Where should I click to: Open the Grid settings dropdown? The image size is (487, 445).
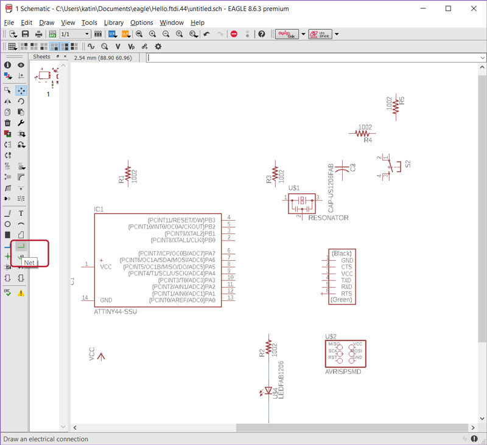click(x=12, y=47)
